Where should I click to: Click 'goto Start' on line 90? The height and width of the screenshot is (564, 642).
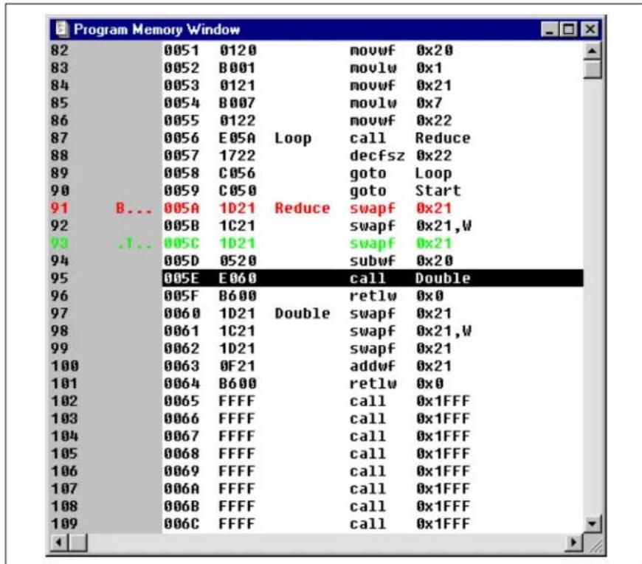pos(405,191)
